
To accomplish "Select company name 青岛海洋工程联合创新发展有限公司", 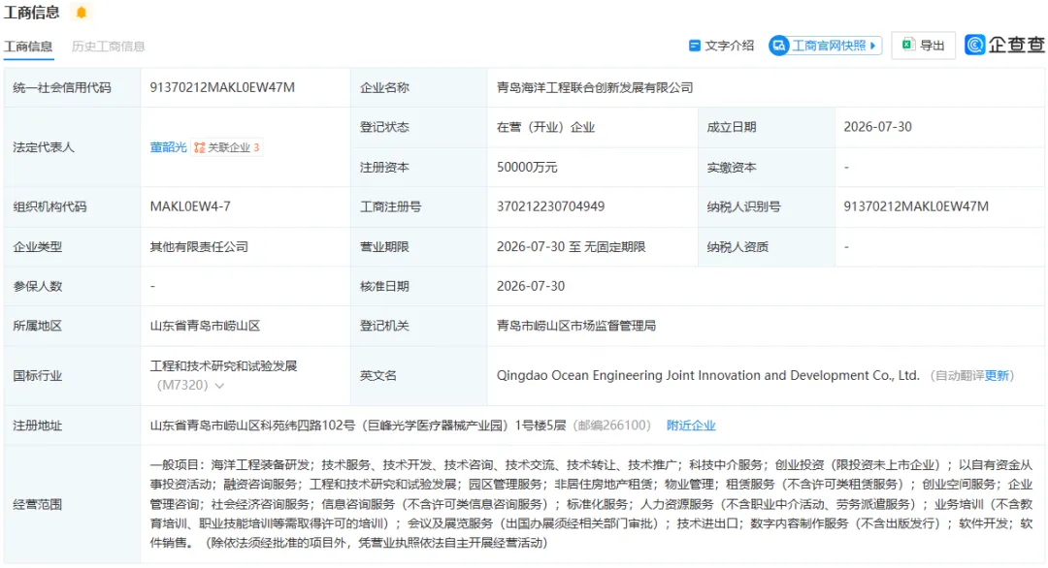I will pyautogui.click(x=595, y=87).
